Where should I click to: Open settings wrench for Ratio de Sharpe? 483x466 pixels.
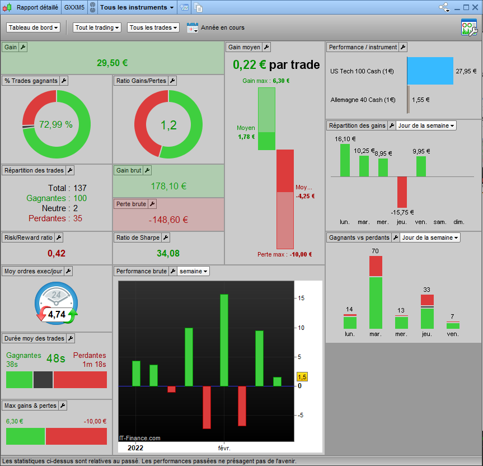[x=166, y=237]
